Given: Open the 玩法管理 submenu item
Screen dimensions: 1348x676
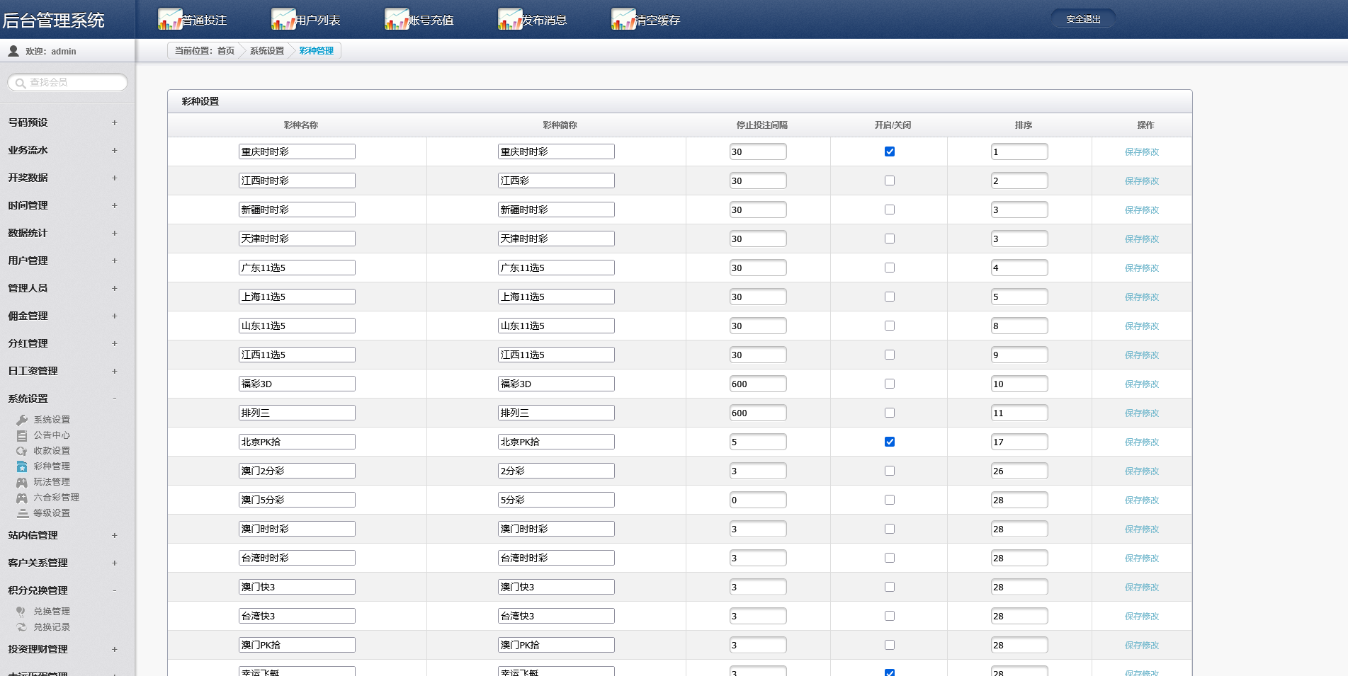Looking at the screenshot, I should coord(52,482).
